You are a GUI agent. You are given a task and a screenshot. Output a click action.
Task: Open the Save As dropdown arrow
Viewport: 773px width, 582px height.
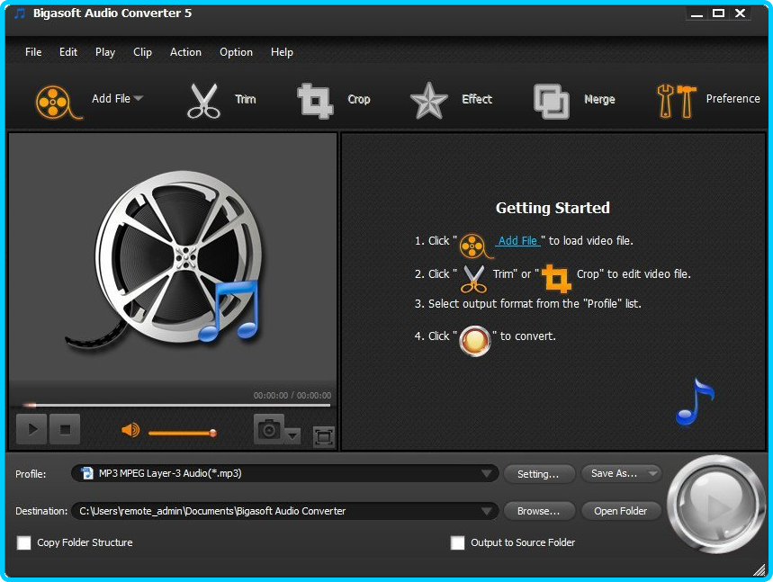652,473
